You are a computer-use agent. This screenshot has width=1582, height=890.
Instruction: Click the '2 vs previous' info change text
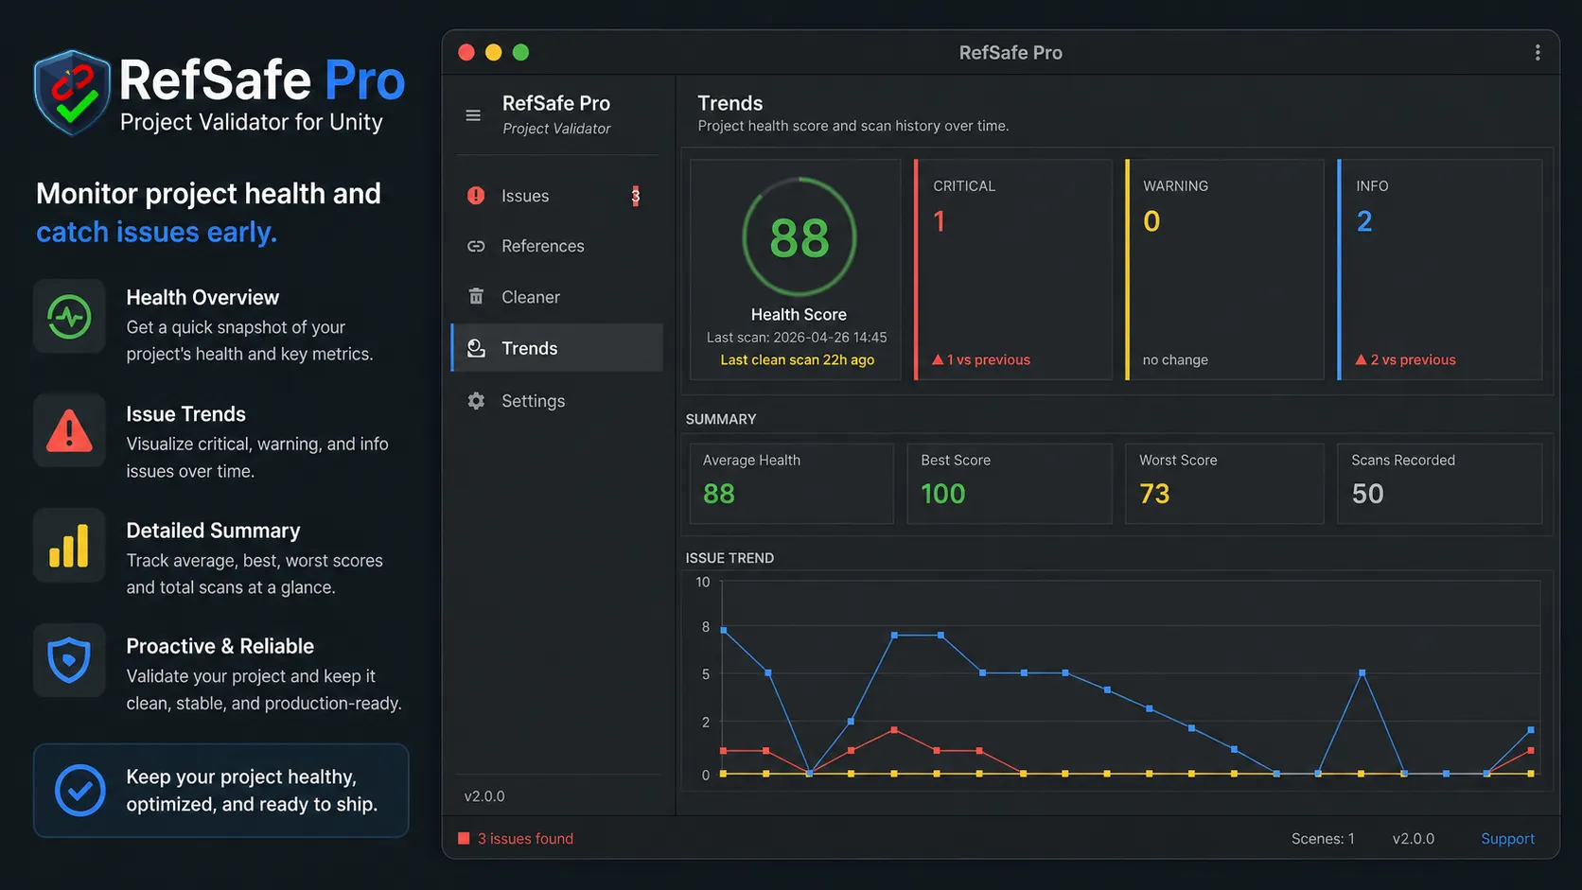point(1406,359)
